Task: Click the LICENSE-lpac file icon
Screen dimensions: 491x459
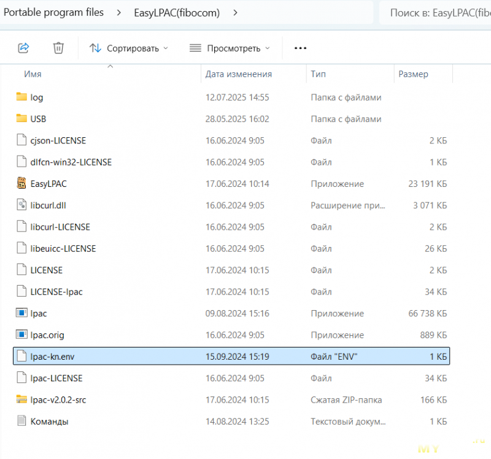Action: click(21, 291)
